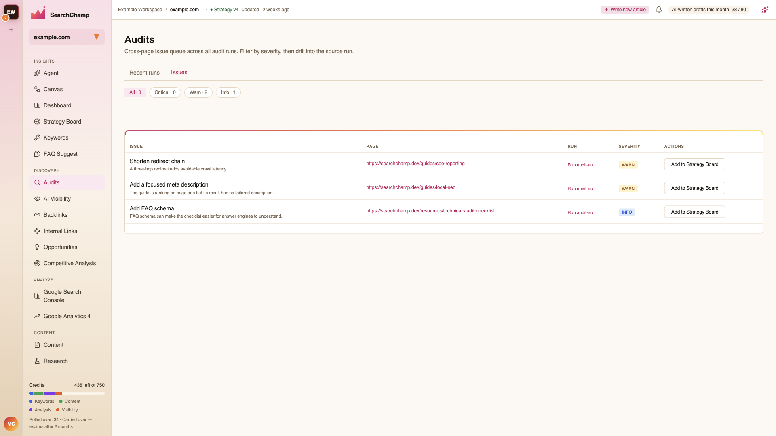Click the Internal Links icon
Image resolution: width=776 pixels, height=436 pixels.
point(37,231)
